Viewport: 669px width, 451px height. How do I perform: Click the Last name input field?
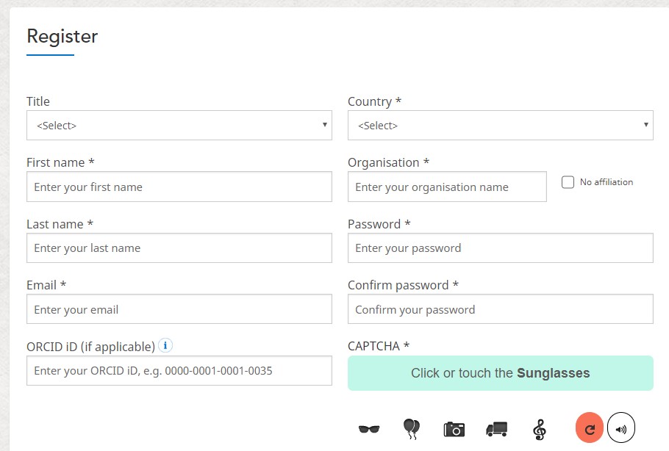[x=179, y=248]
